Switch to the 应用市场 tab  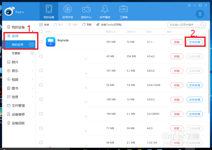pyautogui.click(x=68, y=11)
